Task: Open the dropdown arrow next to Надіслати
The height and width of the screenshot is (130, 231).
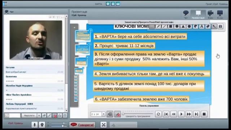Action: tap(39, 116)
